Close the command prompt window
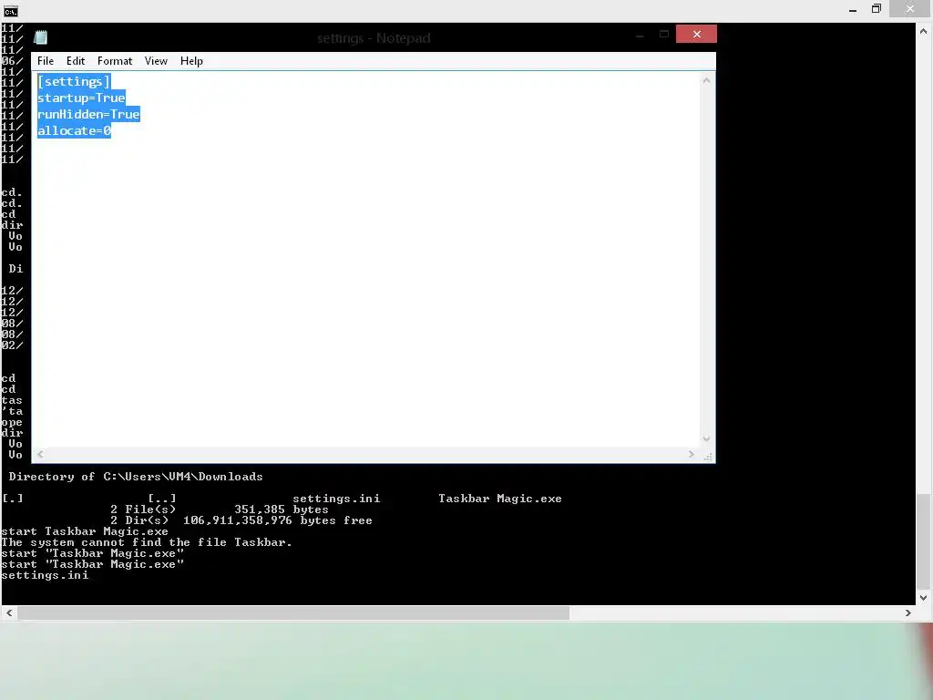Screen dimensions: 933x700 pos(910,8)
